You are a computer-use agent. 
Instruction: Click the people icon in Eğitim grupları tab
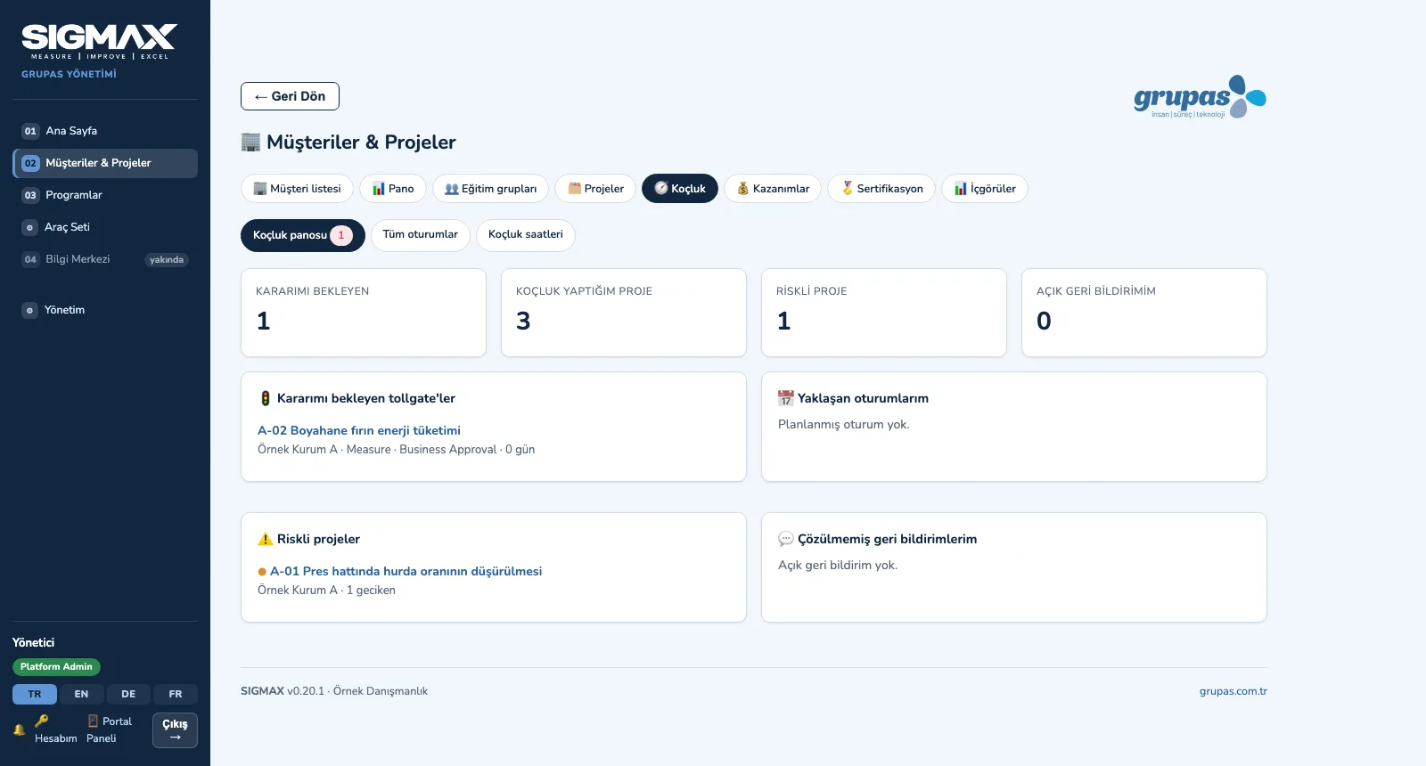452,189
